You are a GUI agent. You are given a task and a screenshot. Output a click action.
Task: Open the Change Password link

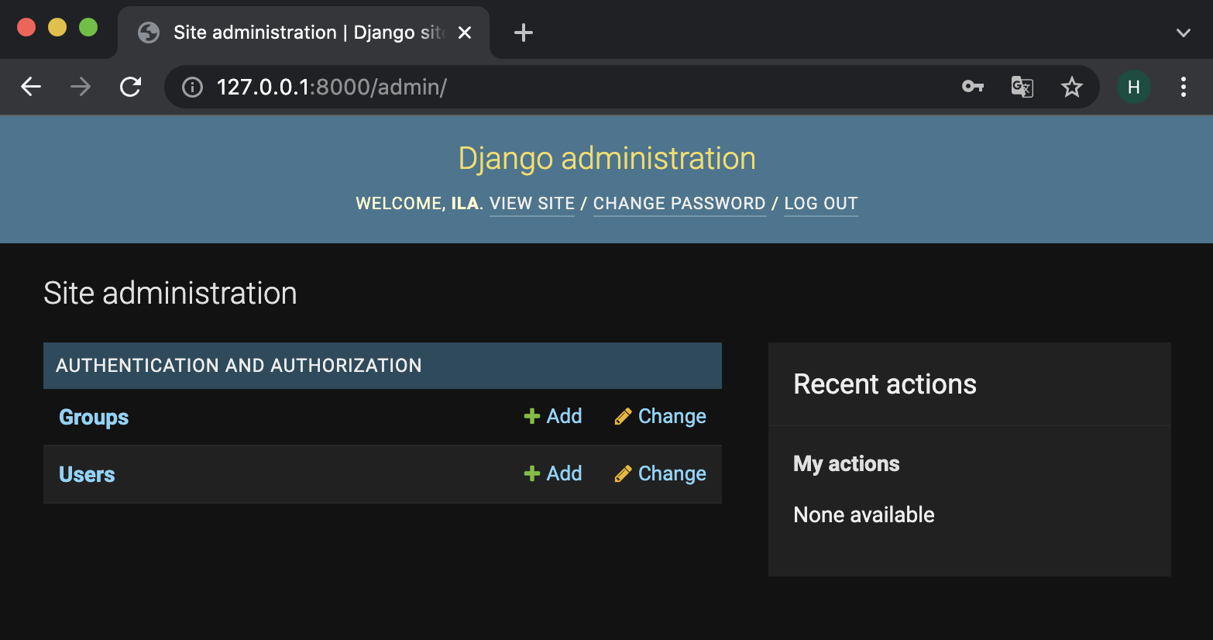pyautogui.click(x=679, y=204)
